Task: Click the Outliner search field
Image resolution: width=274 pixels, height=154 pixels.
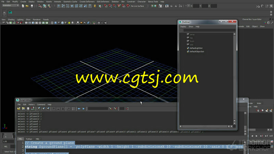Action: (x=209, y=30)
